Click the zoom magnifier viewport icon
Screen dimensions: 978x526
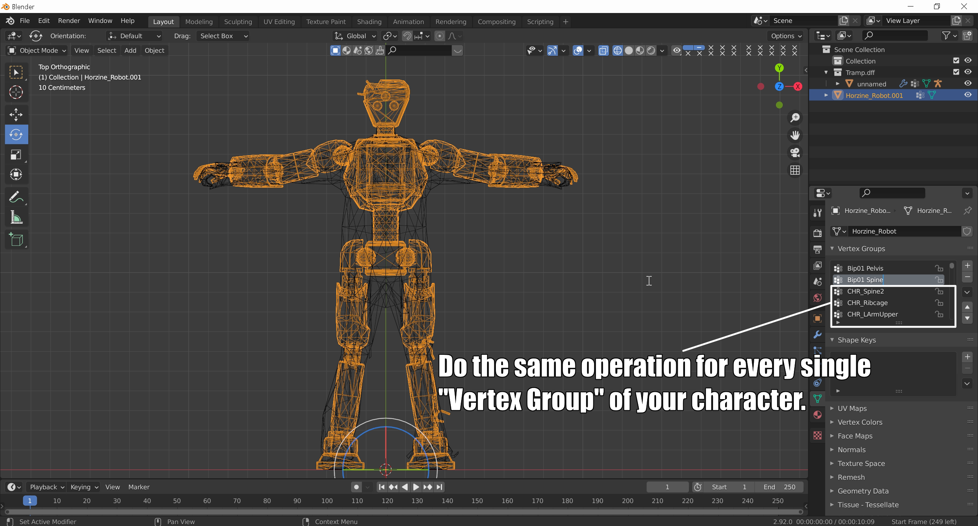click(x=795, y=117)
